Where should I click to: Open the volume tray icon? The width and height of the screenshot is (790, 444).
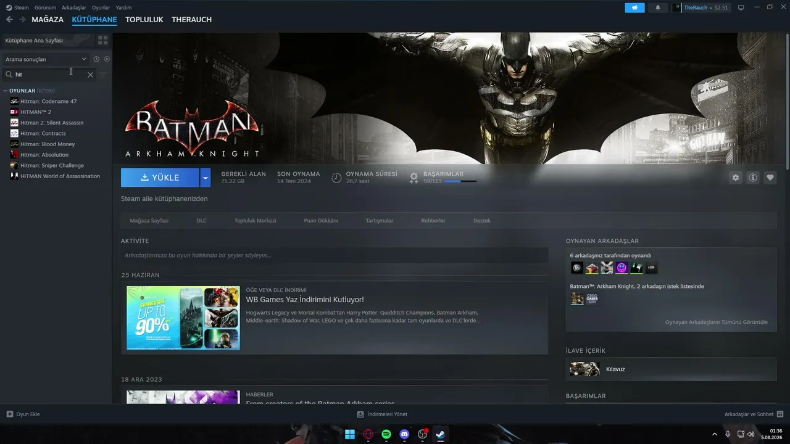pyautogui.click(x=751, y=434)
